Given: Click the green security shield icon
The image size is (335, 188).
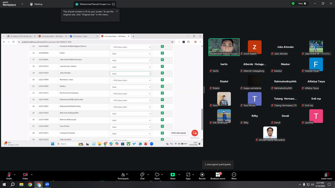Looking at the screenshot, I should 293,4.
